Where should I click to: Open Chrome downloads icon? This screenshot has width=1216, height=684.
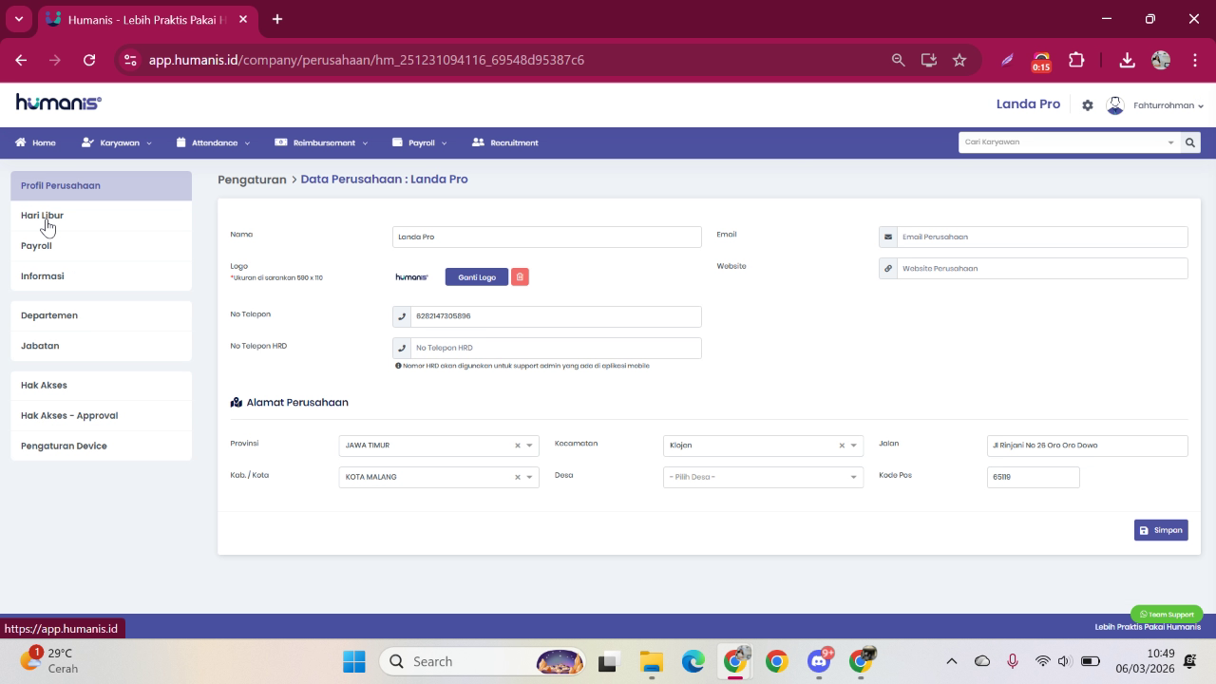click(1127, 60)
